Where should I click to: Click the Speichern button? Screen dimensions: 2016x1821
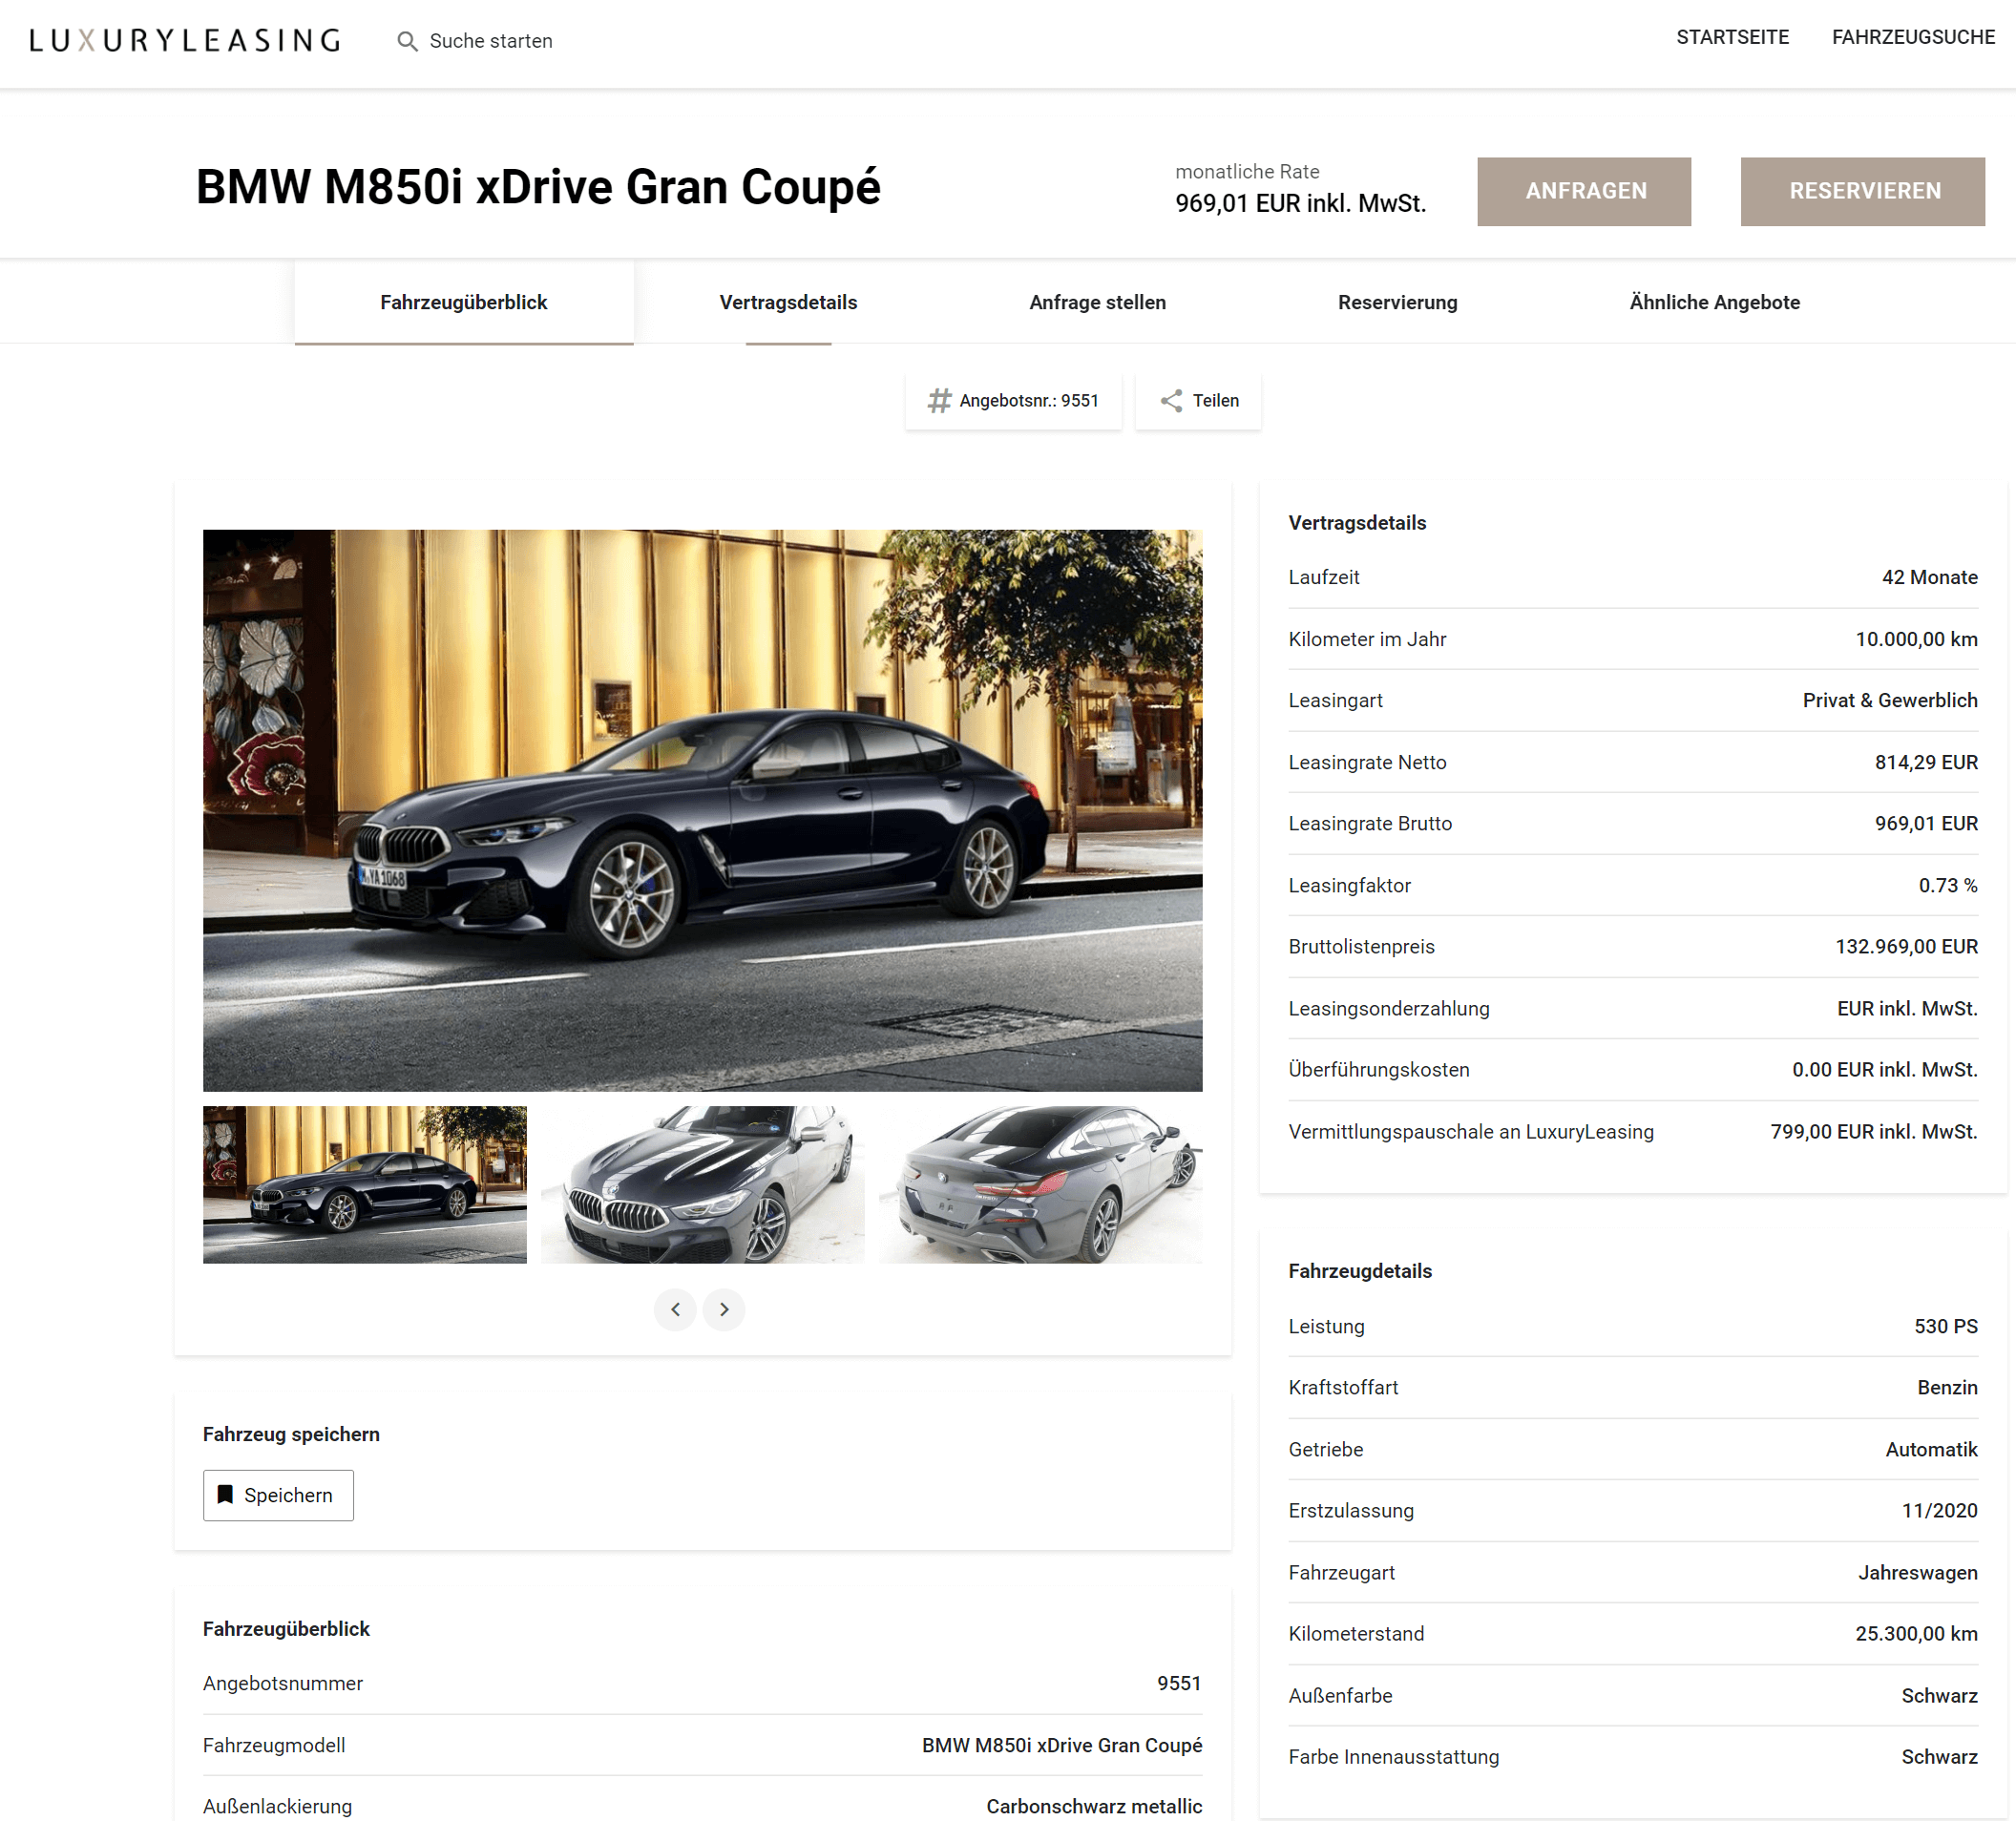(278, 1495)
